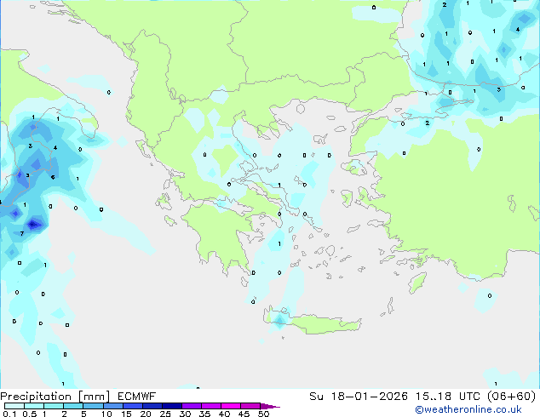Click the purple arrow tip above 50 in legend
540x417 pixels.
click(x=270, y=406)
